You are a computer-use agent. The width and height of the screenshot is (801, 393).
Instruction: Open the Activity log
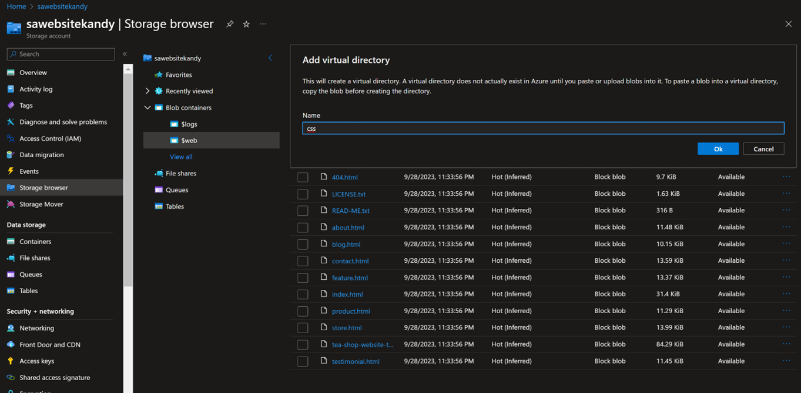click(x=36, y=89)
